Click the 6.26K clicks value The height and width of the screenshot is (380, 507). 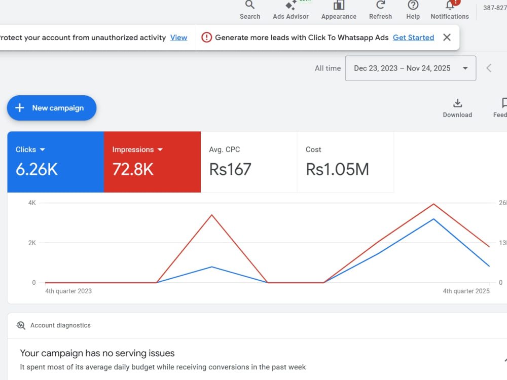[x=37, y=169]
